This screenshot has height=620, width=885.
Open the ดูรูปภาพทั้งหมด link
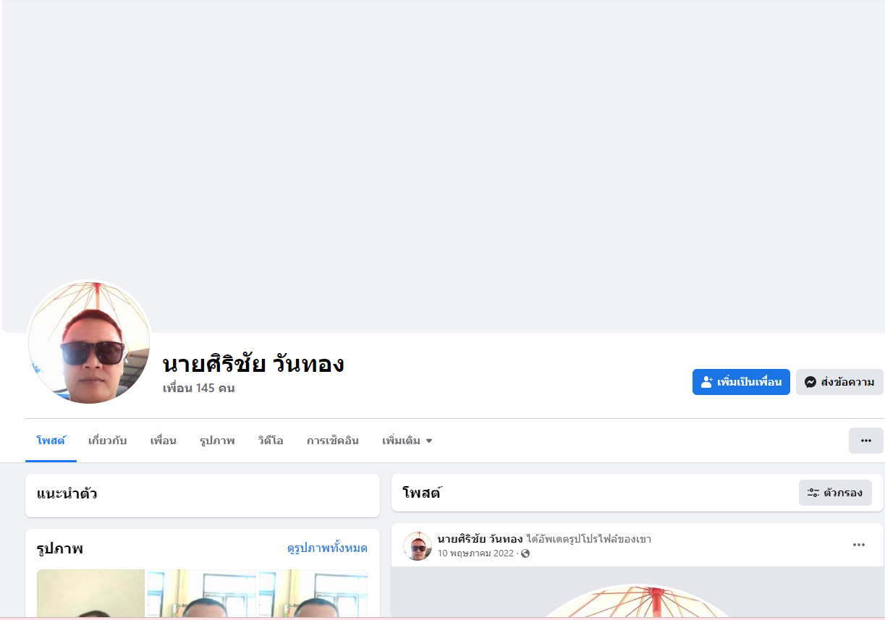(x=327, y=548)
